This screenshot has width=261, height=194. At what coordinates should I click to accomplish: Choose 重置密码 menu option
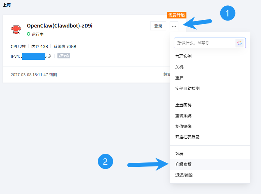183,105
